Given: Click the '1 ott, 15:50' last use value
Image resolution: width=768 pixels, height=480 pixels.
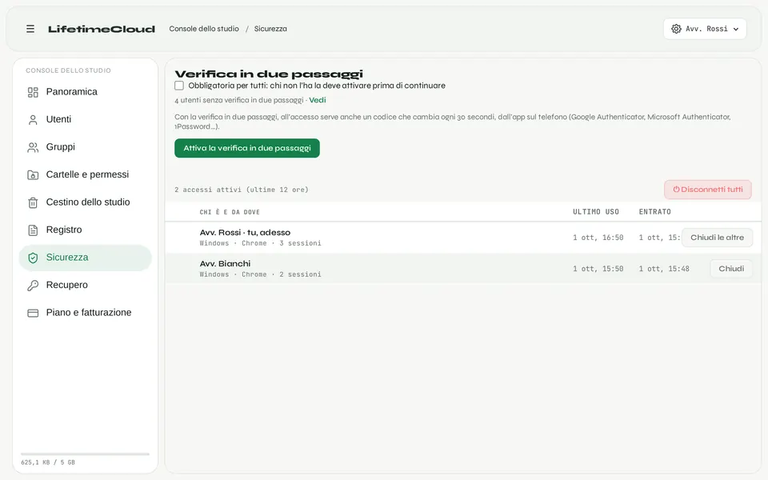Looking at the screenshot, I should pyautogui.click(x=598, y=269).
